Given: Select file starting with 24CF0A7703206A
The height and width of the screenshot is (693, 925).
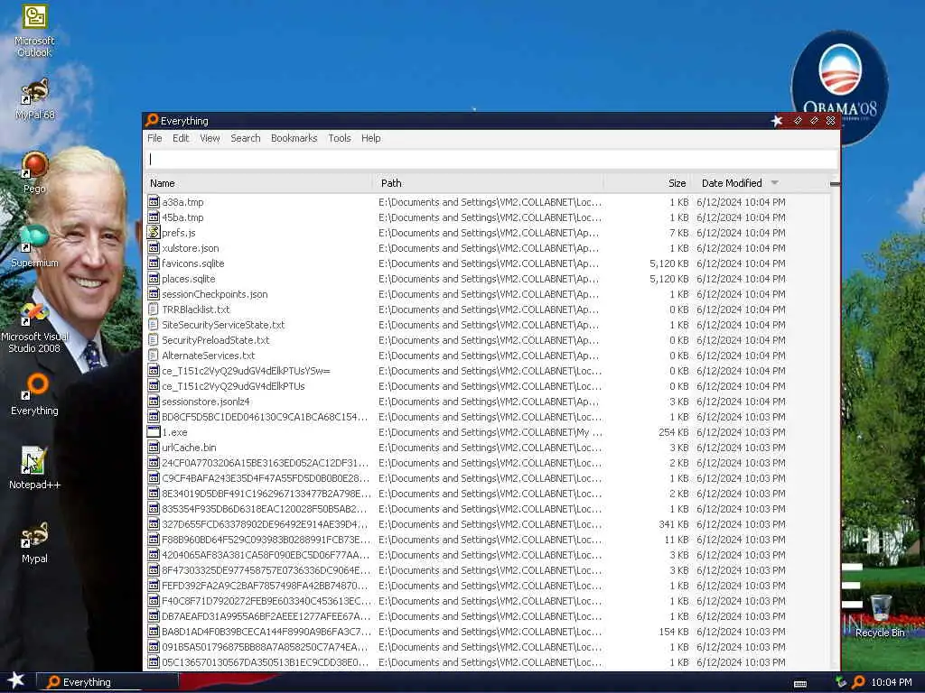Looking at the screenshot, I should click(x=265, y=463).
